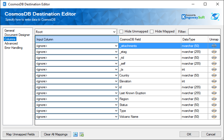
Task: Click nvarchar (255) type of _etag
Action: [194, 52]
